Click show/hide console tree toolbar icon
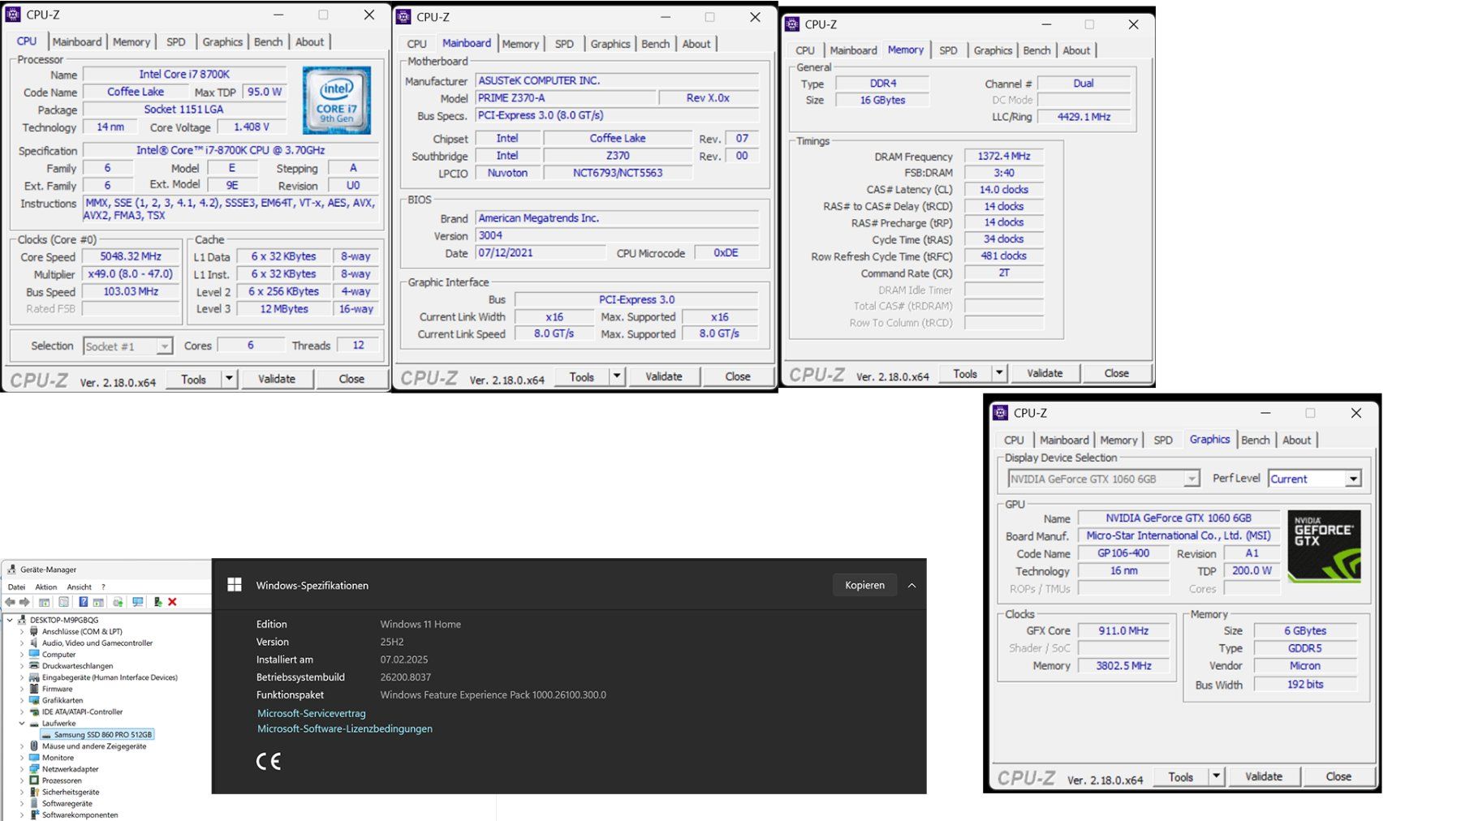The image size is (1461, 821). (44, 602)
